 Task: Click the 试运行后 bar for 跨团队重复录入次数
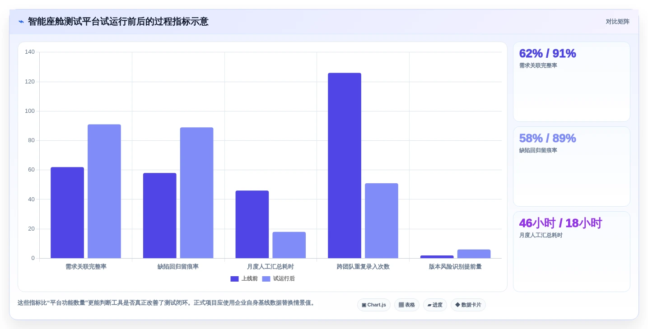click(382, 221)
